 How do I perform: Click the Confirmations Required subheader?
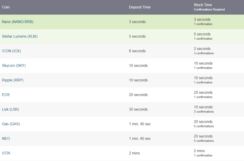(209, 10)
